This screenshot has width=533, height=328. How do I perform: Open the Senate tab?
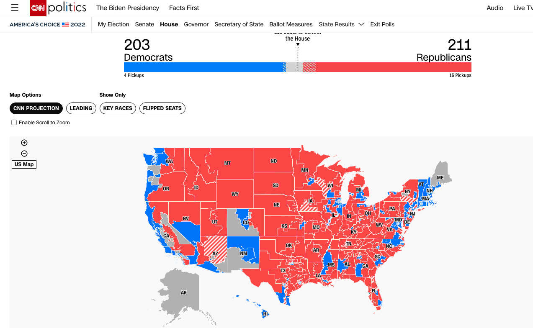144,24
